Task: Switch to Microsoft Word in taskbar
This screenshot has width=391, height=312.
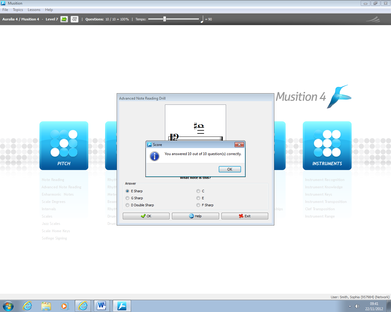Action: (102, 306)
